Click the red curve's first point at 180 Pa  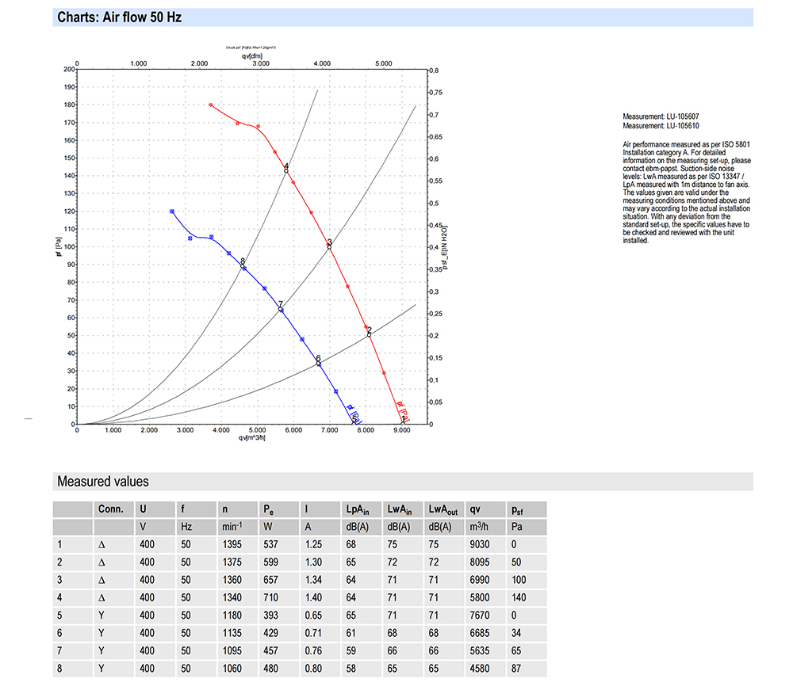coord(211,105)
